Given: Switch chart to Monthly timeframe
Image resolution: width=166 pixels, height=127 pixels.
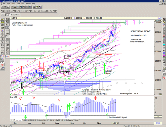Looking at the screenshot, I should 18,15.
